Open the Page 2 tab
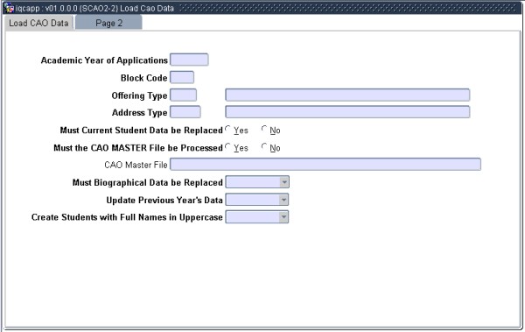525x332 pixels. pos(108,23)
